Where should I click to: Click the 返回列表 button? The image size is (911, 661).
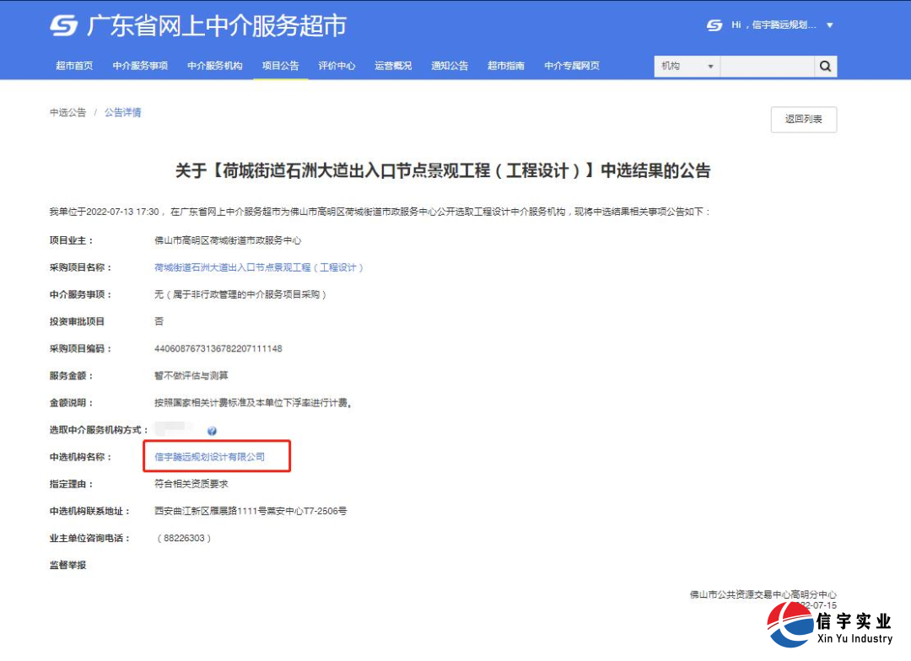click(x=803, y=120)
